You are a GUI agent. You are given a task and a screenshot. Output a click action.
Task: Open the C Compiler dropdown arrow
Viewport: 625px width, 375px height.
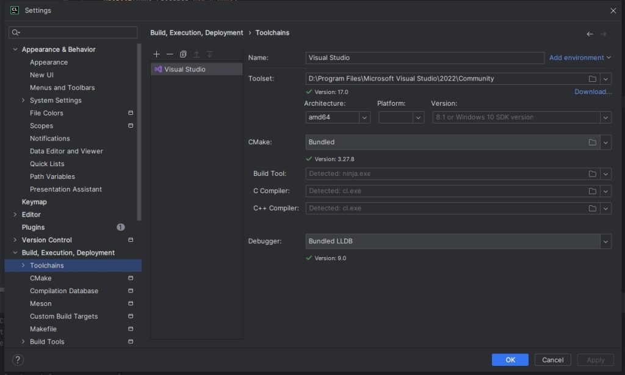coord(605,191)
